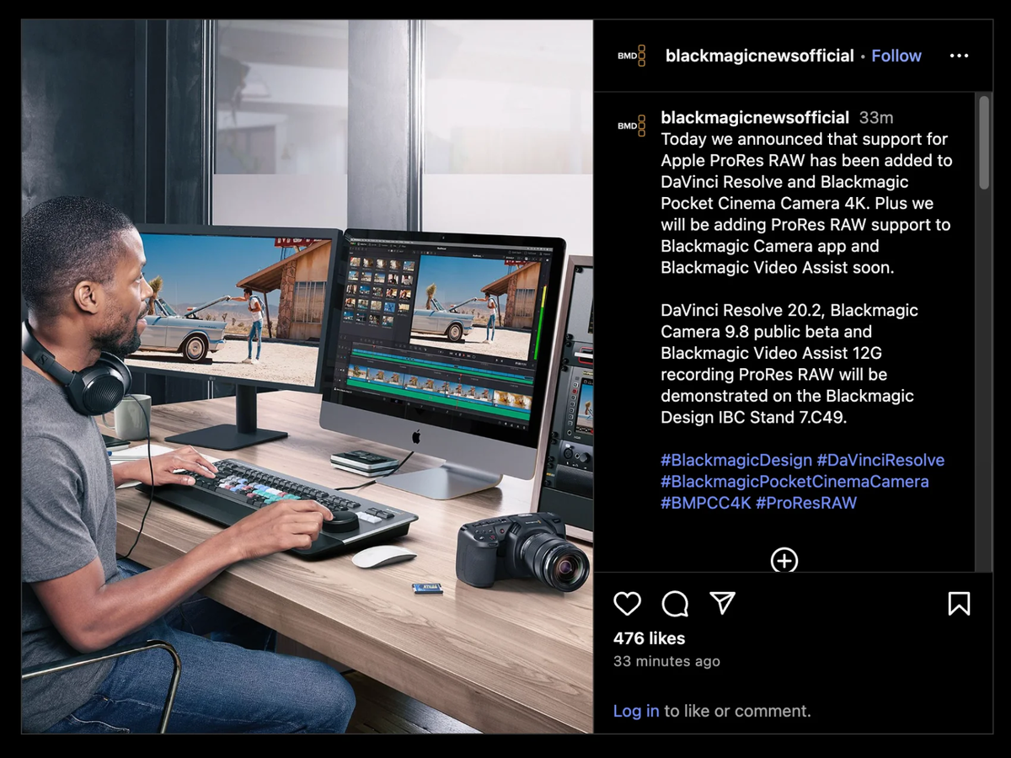The height and width of the screenshot is (758, 1011).
Task: View the 476 likes list
Action: pos(650,638)
